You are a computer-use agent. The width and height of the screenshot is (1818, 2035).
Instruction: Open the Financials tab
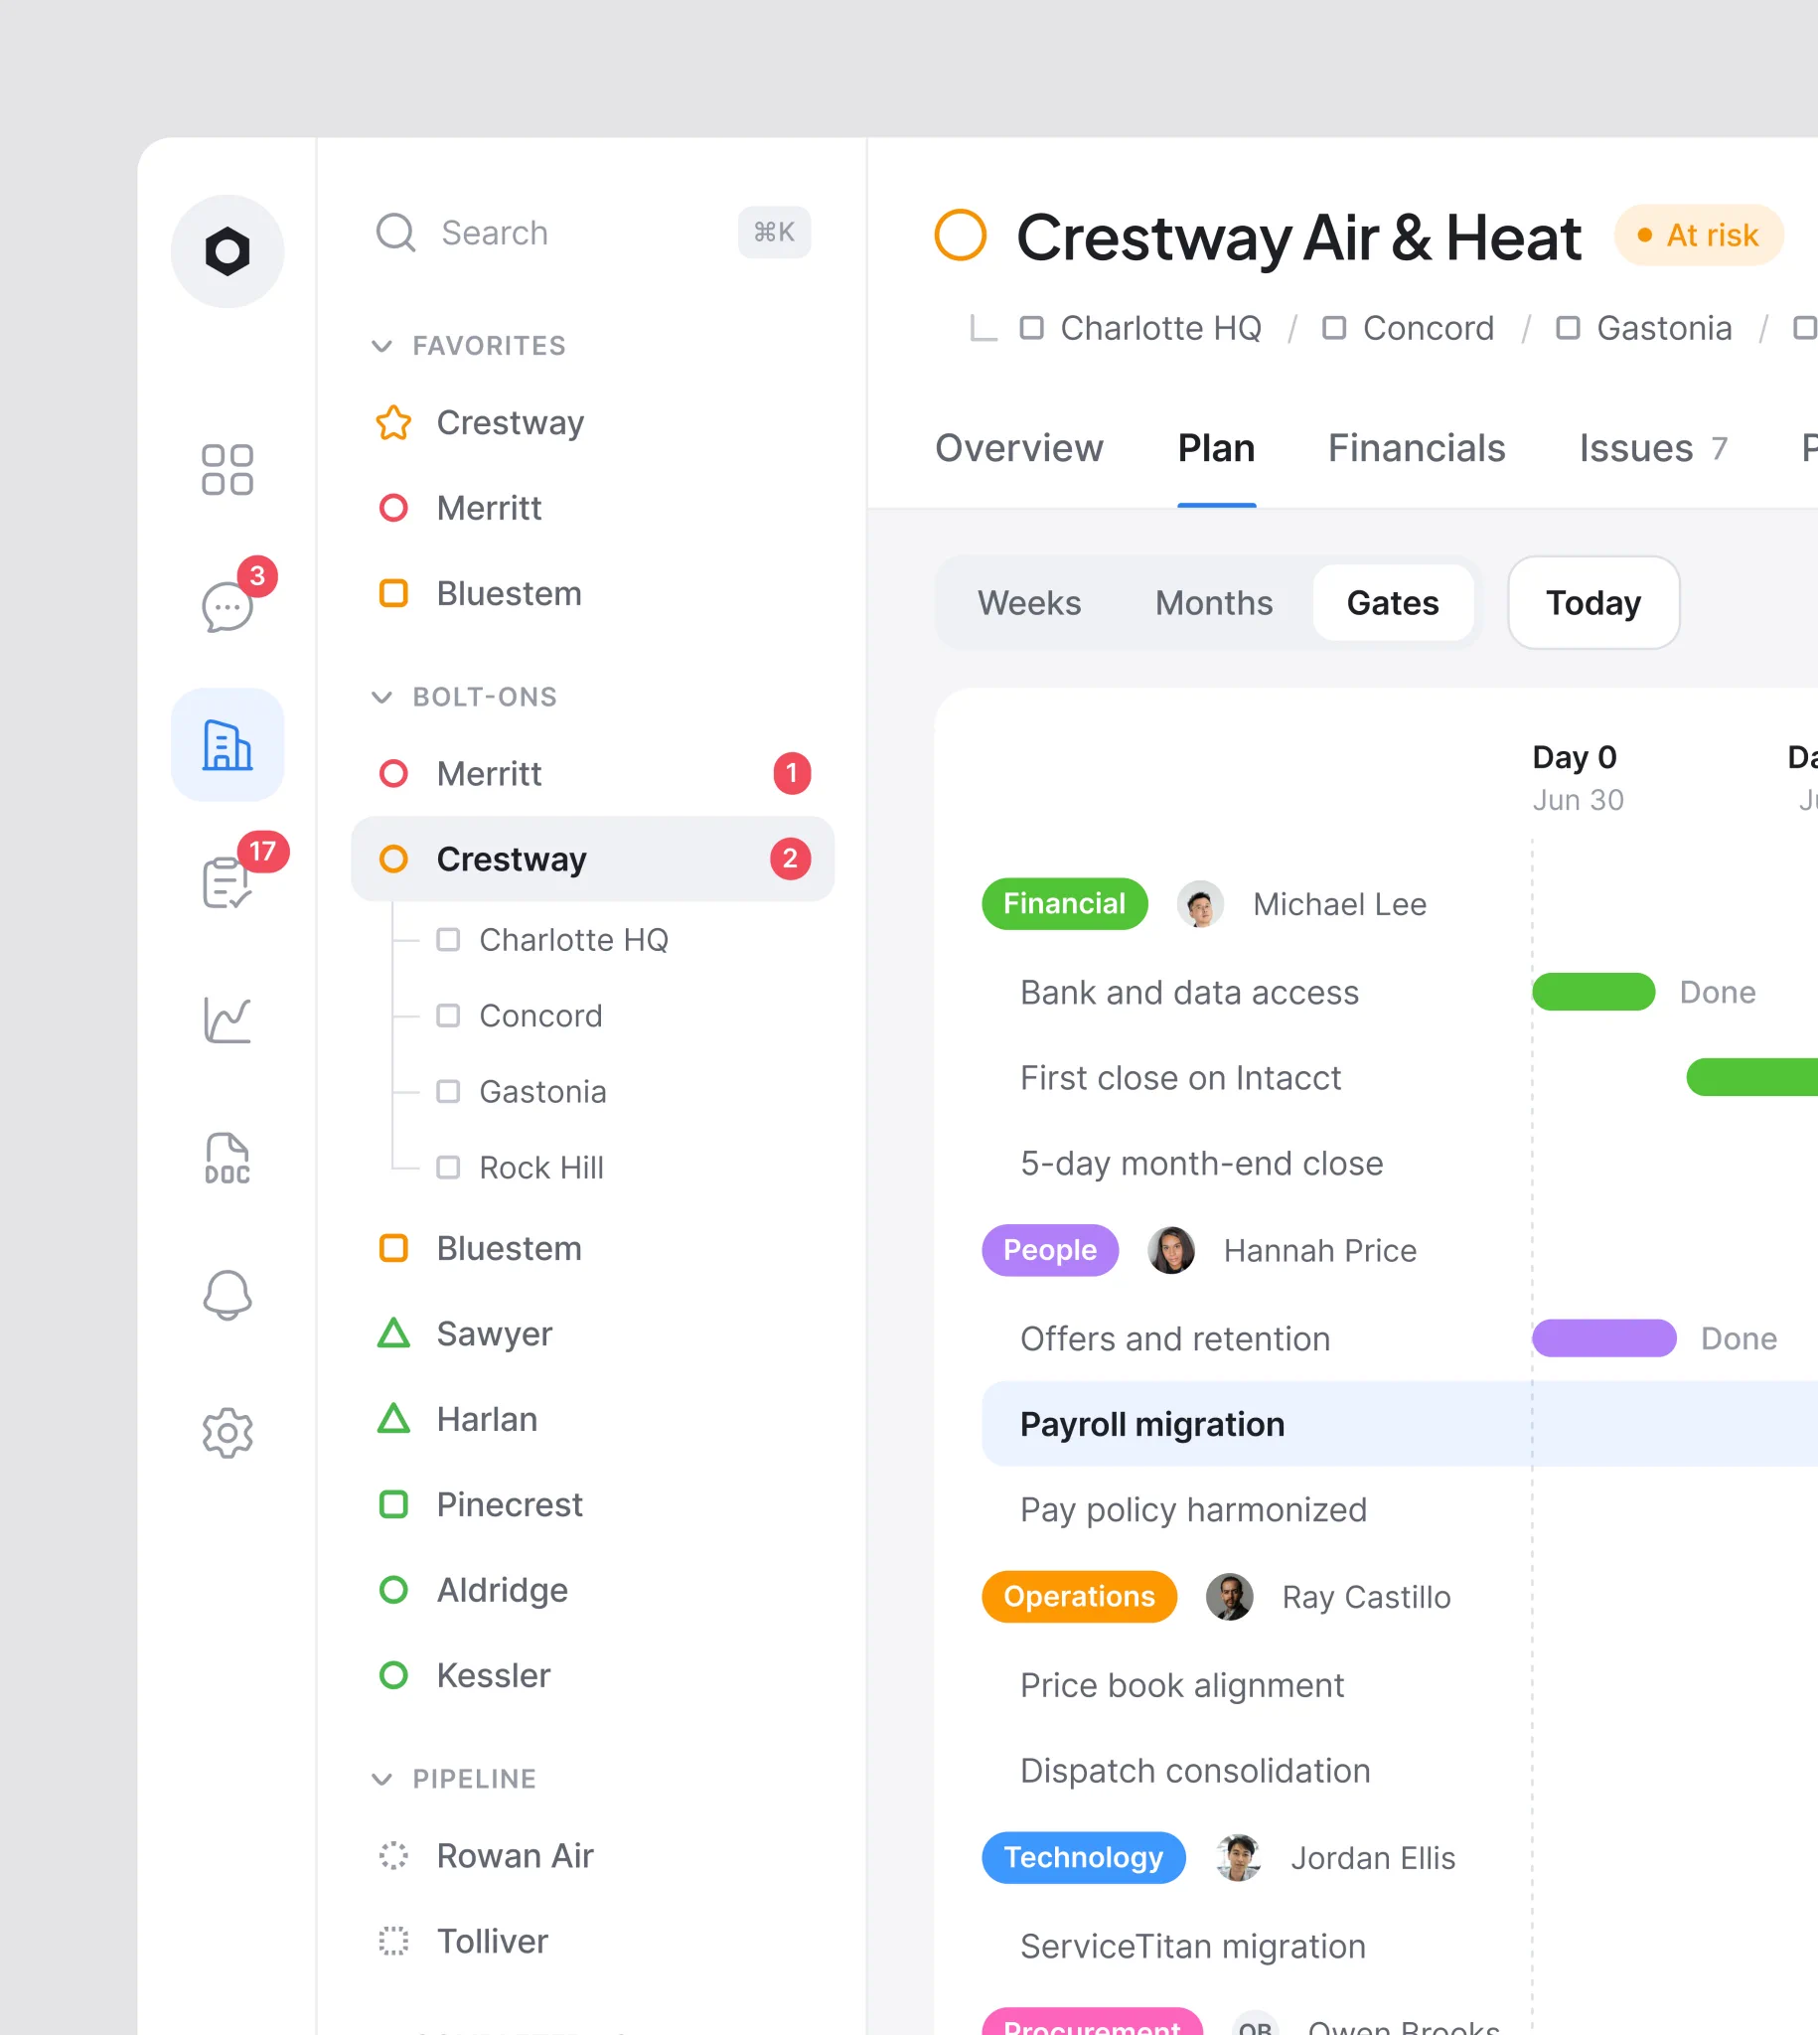coord(1417,448)
